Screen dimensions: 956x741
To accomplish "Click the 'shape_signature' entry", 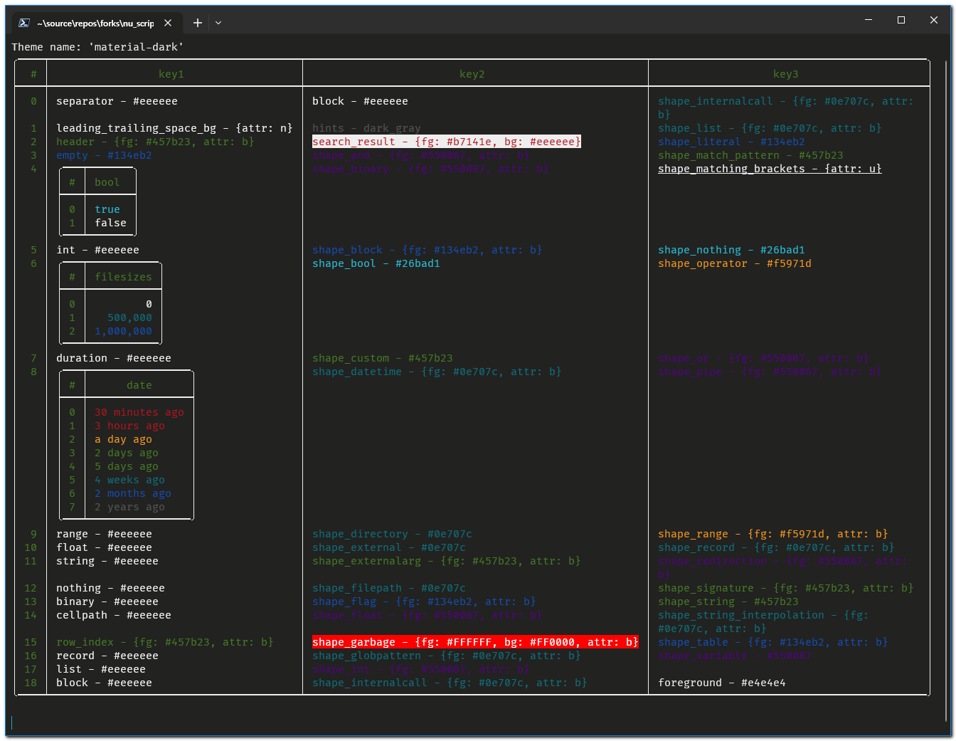I will pyautogui.click(x=786, y=588).
